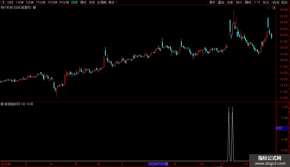This screenshot has width=290, height=167.
Task: Click the 同兴科技(日线.前复权) chart title
Action: tap(16, 8)
